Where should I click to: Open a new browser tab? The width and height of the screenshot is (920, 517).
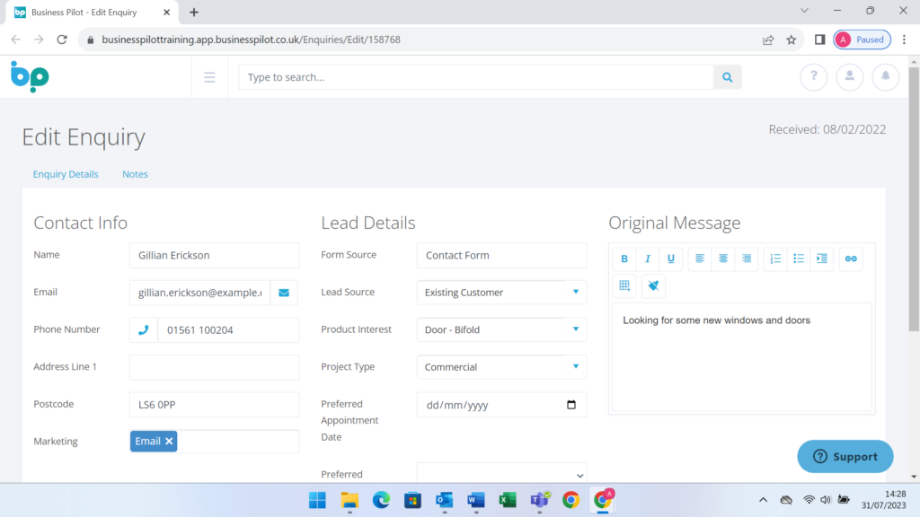click(194, 13)
